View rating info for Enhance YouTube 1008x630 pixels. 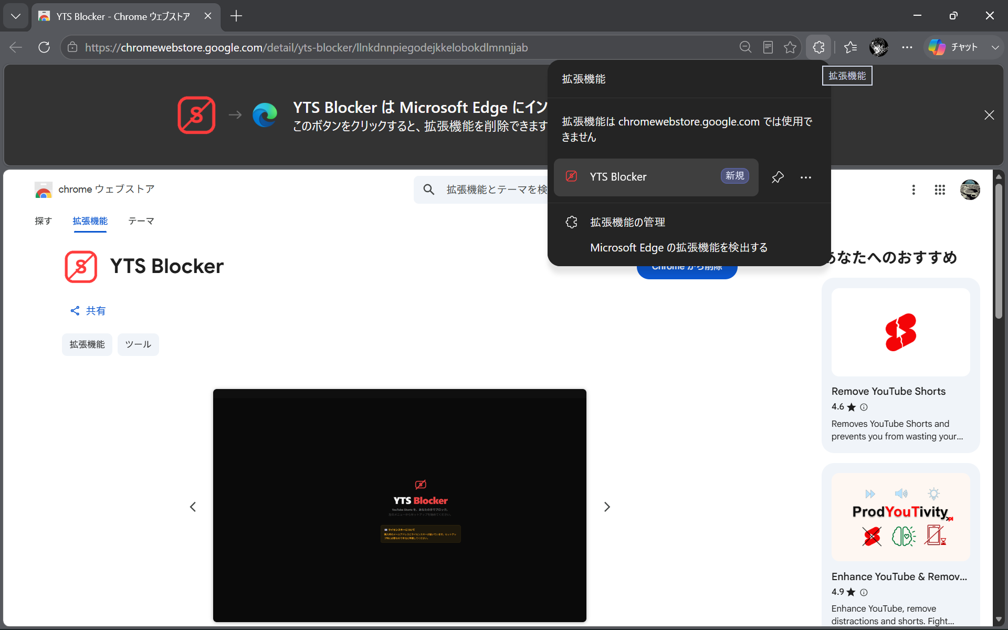[x=864, y=592]
